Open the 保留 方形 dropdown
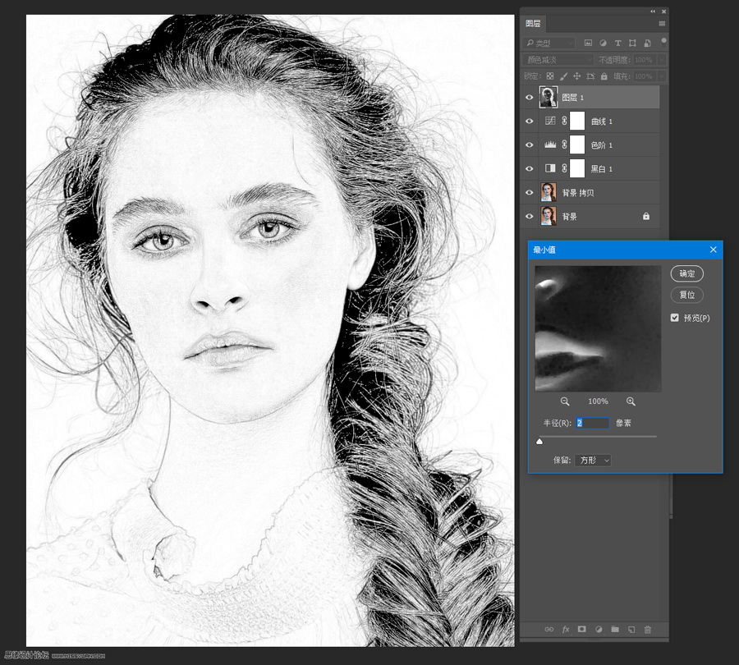 coord(593,461)
